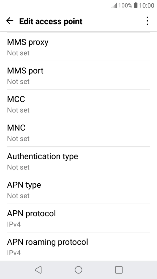157x279 pixels.
Task: Tap the Edit access point title
Action: pyautogui.click(x=51, y=21)
